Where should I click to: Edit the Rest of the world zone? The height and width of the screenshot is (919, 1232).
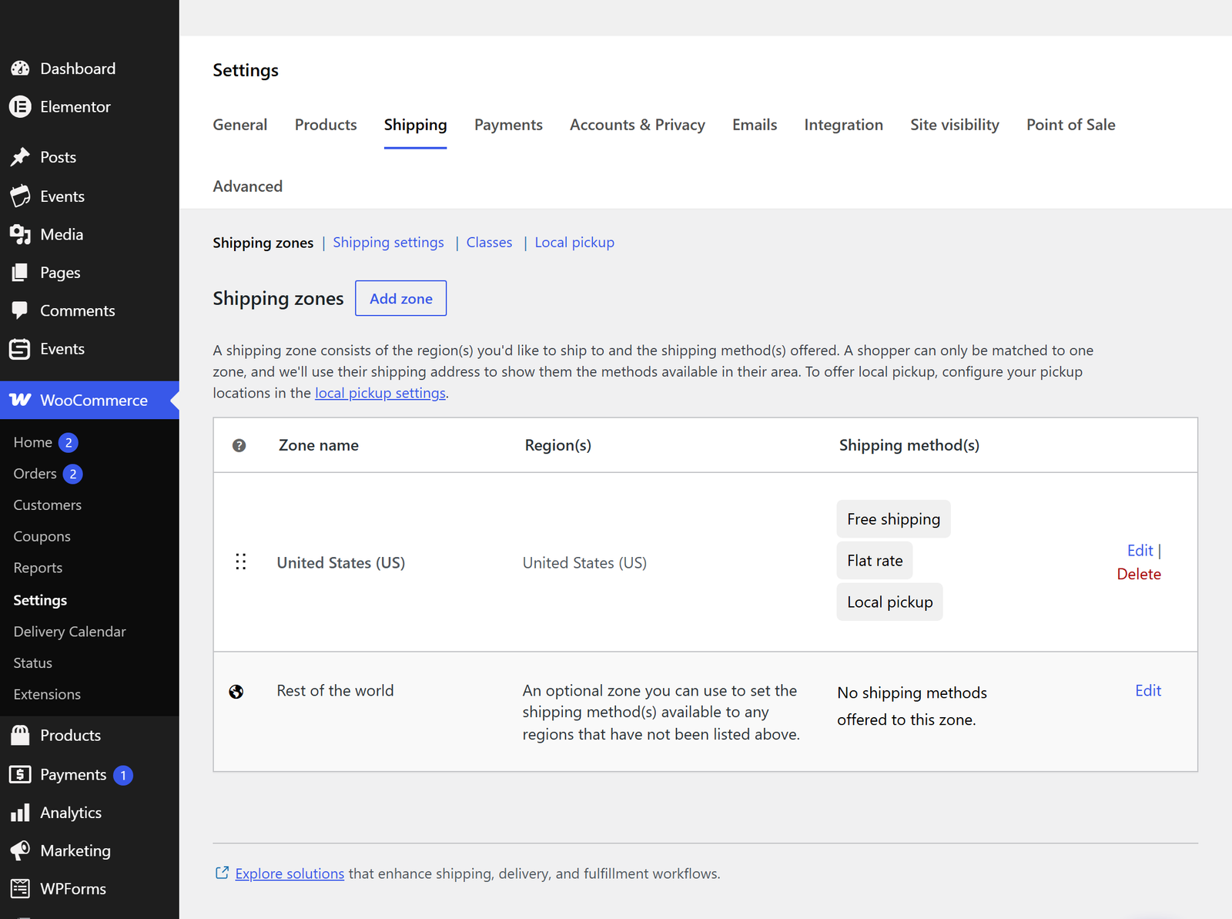click(1148, 690)
